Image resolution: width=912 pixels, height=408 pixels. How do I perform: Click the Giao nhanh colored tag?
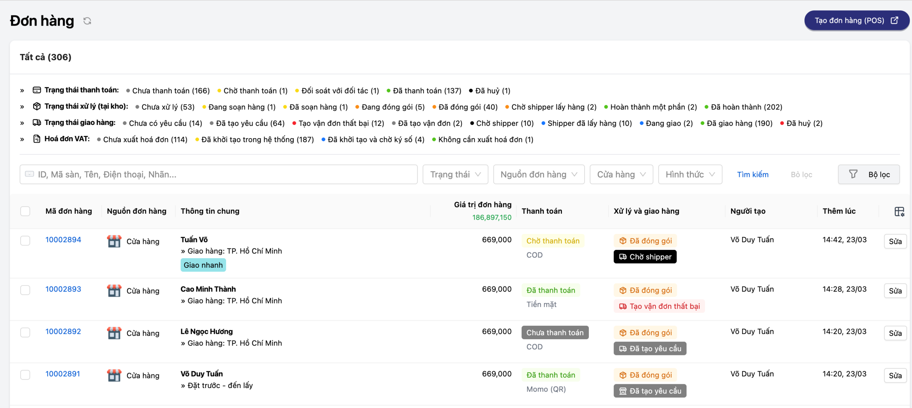pyautogui.click(x=203, y=265)
